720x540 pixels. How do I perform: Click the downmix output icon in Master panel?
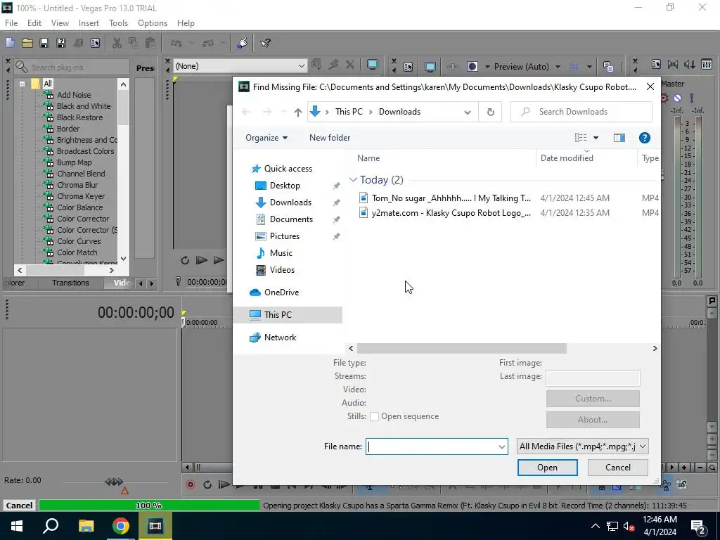click(x=673, y=64)
